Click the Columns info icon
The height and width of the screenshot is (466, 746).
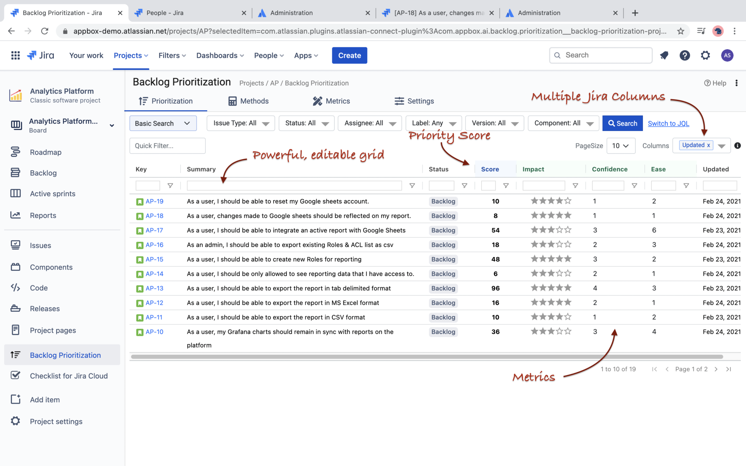[x=738, y=146]
